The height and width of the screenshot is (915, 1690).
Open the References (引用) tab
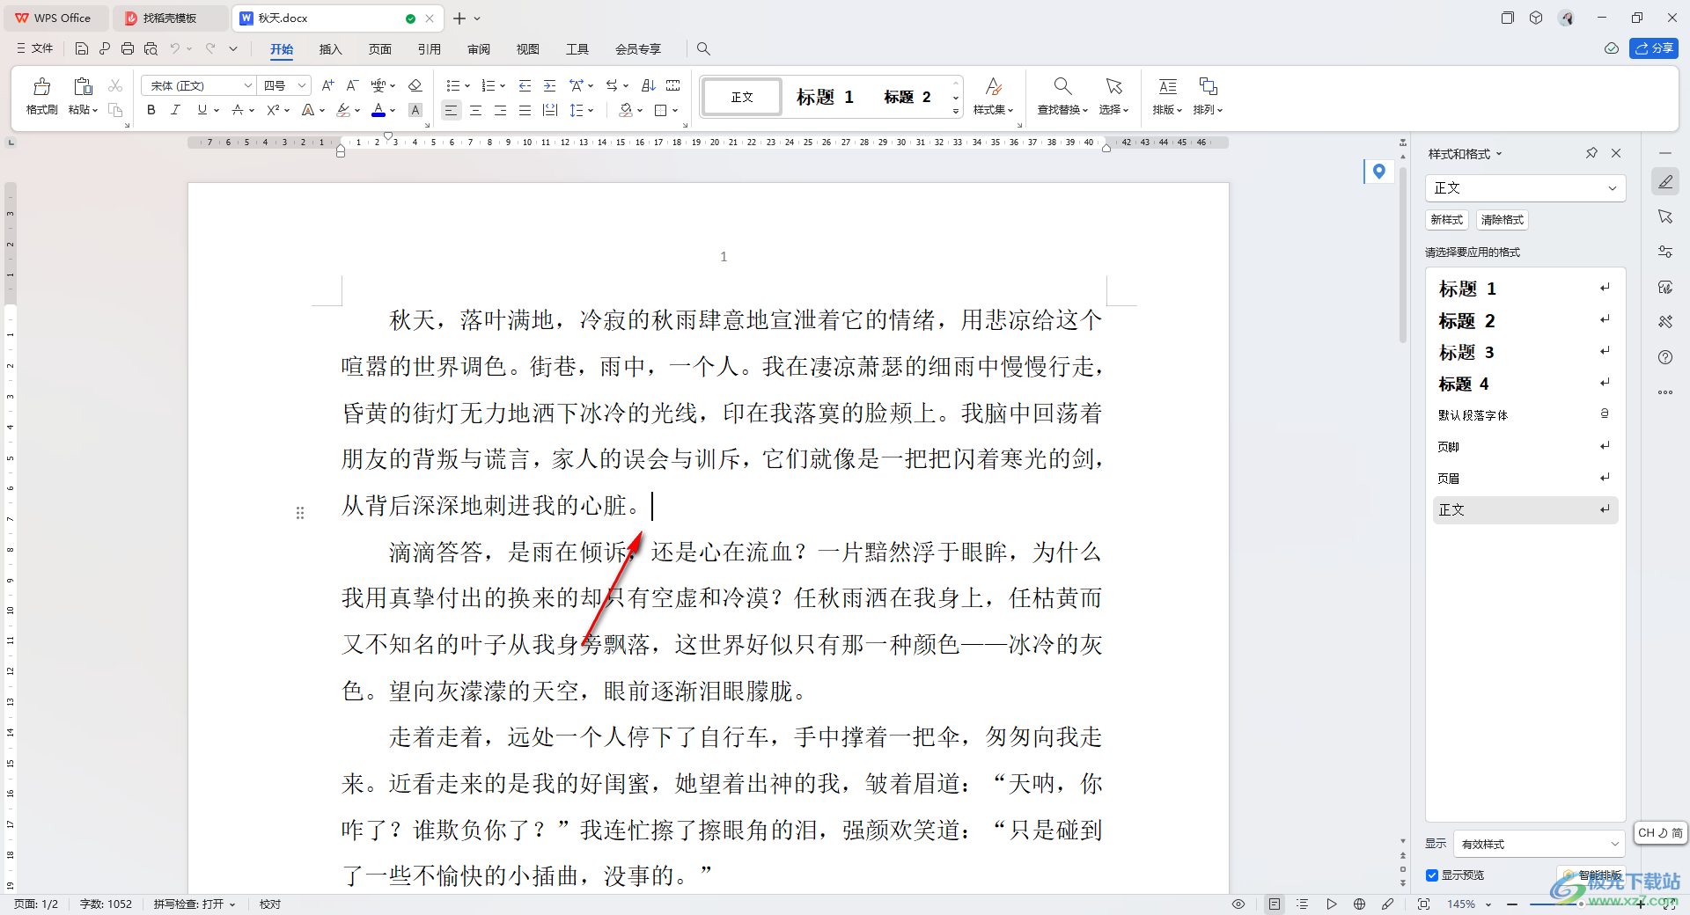point(429,49)
